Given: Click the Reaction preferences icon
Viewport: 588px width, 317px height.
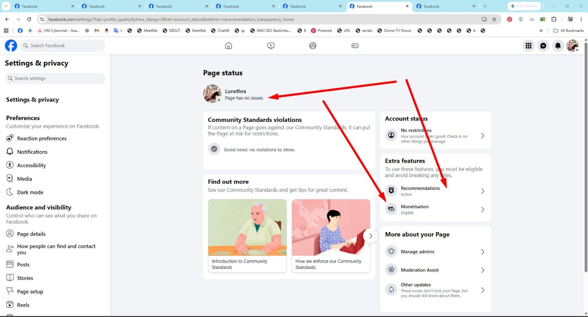Looking at the screenshot, I should (x=10, y=138).
